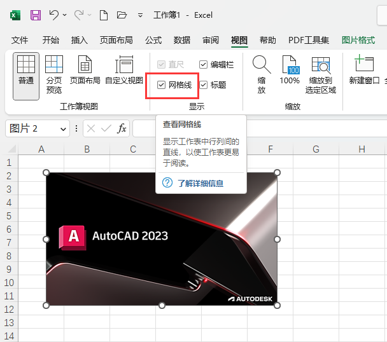Open a 新建窗口 new window

(364, 71)
